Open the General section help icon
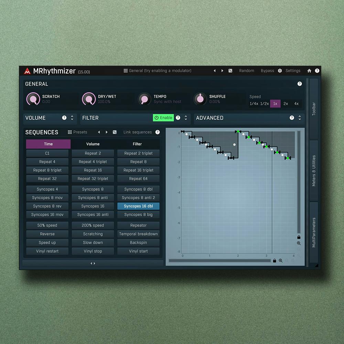Screen dimensions: 344x344 tap(300, 84)
